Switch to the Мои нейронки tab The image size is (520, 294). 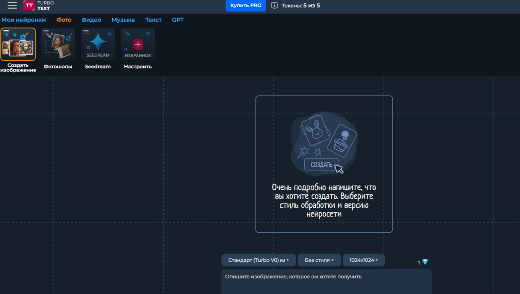[23, 20]
